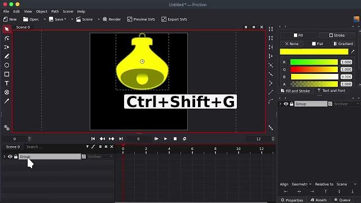
Task: Open the Open button dropdown arrow
Action: (45, 19)
